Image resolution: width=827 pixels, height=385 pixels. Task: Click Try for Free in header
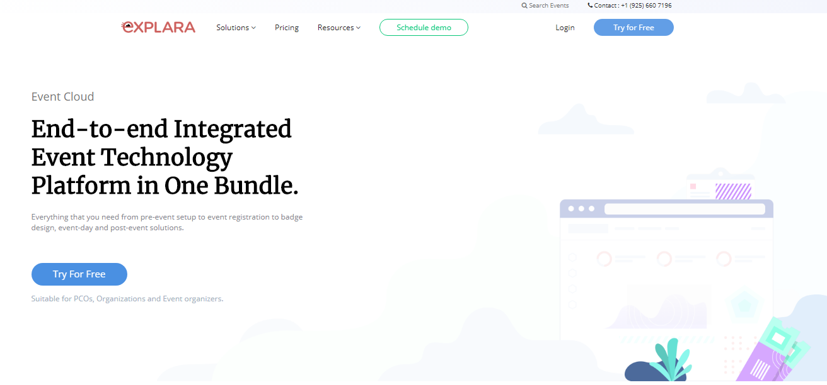(x=633, y=28)
